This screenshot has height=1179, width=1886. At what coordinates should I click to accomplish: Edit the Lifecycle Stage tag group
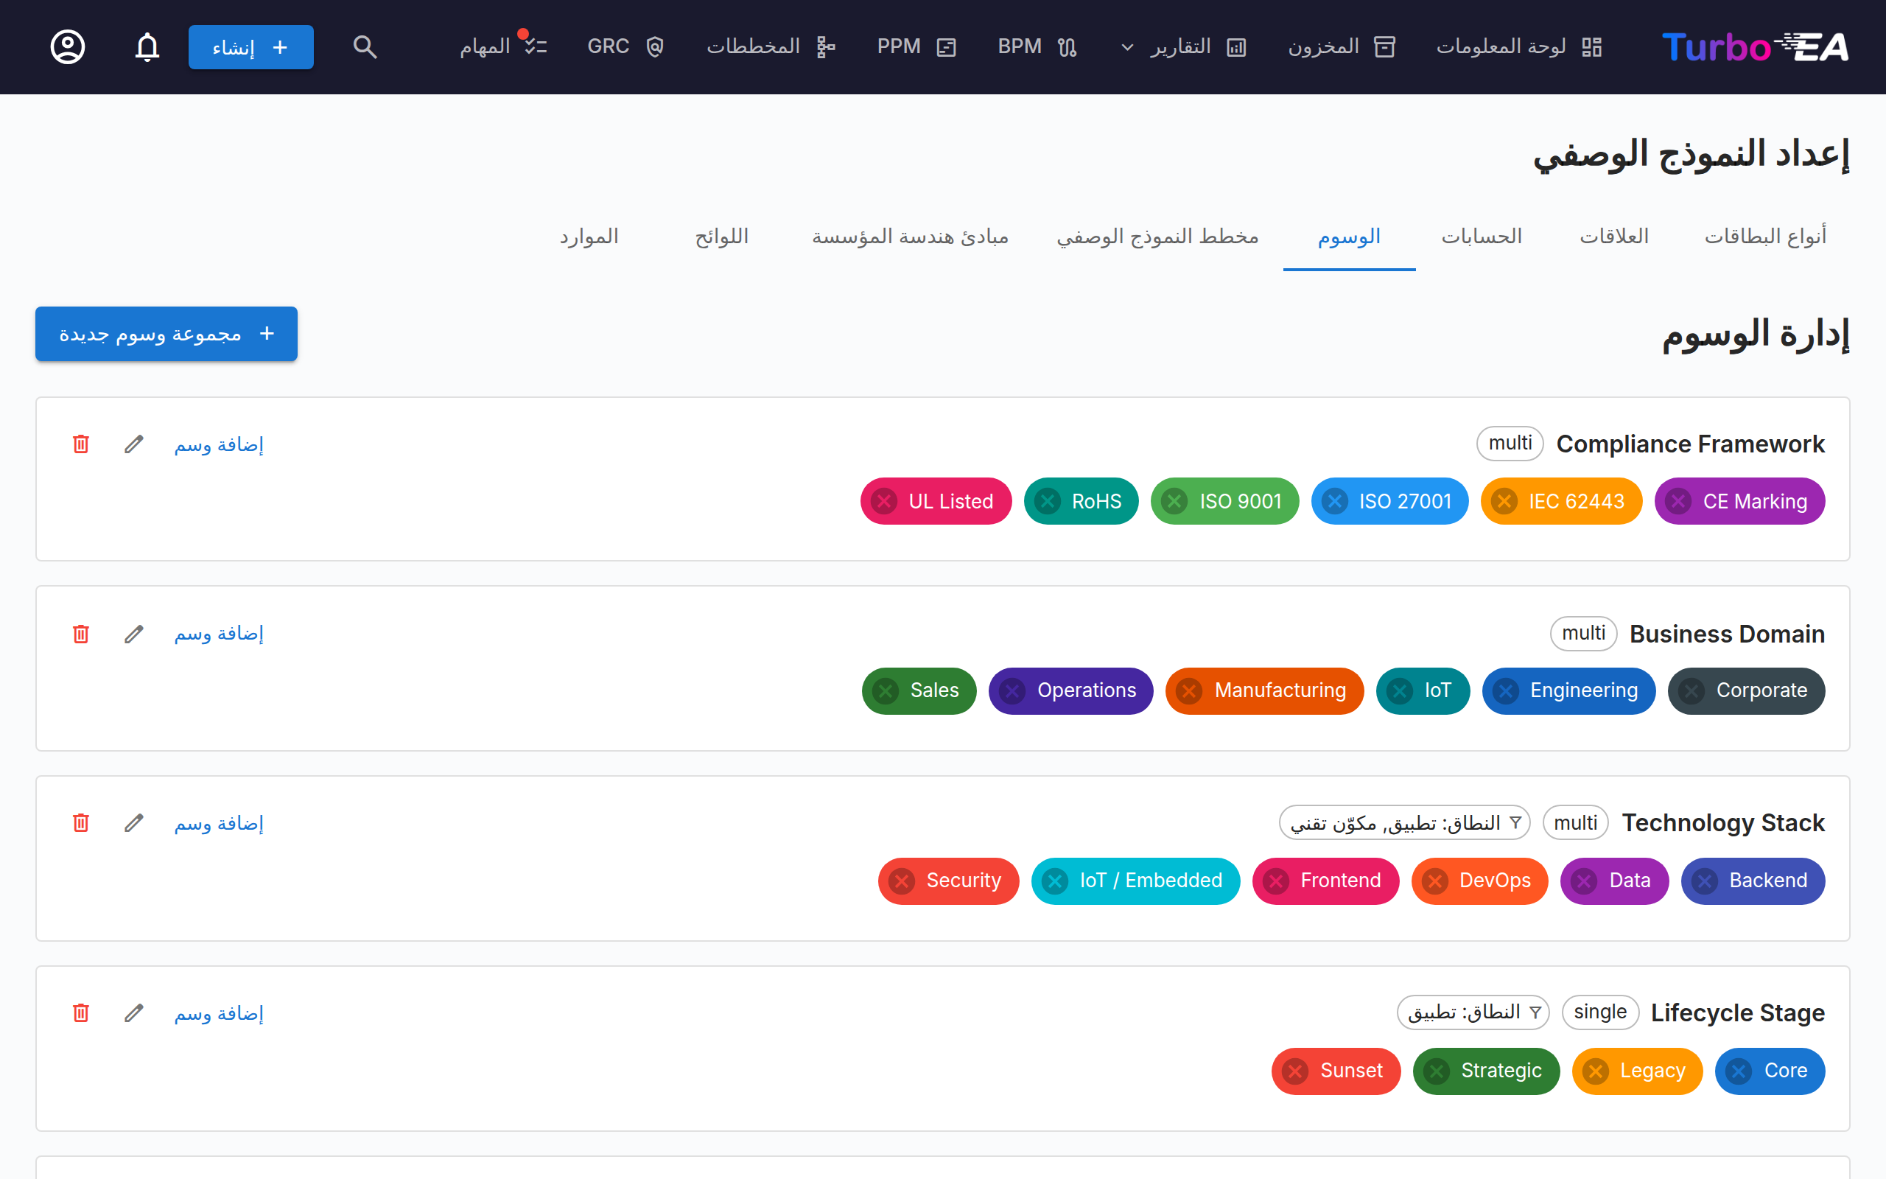click(134, 1013)
